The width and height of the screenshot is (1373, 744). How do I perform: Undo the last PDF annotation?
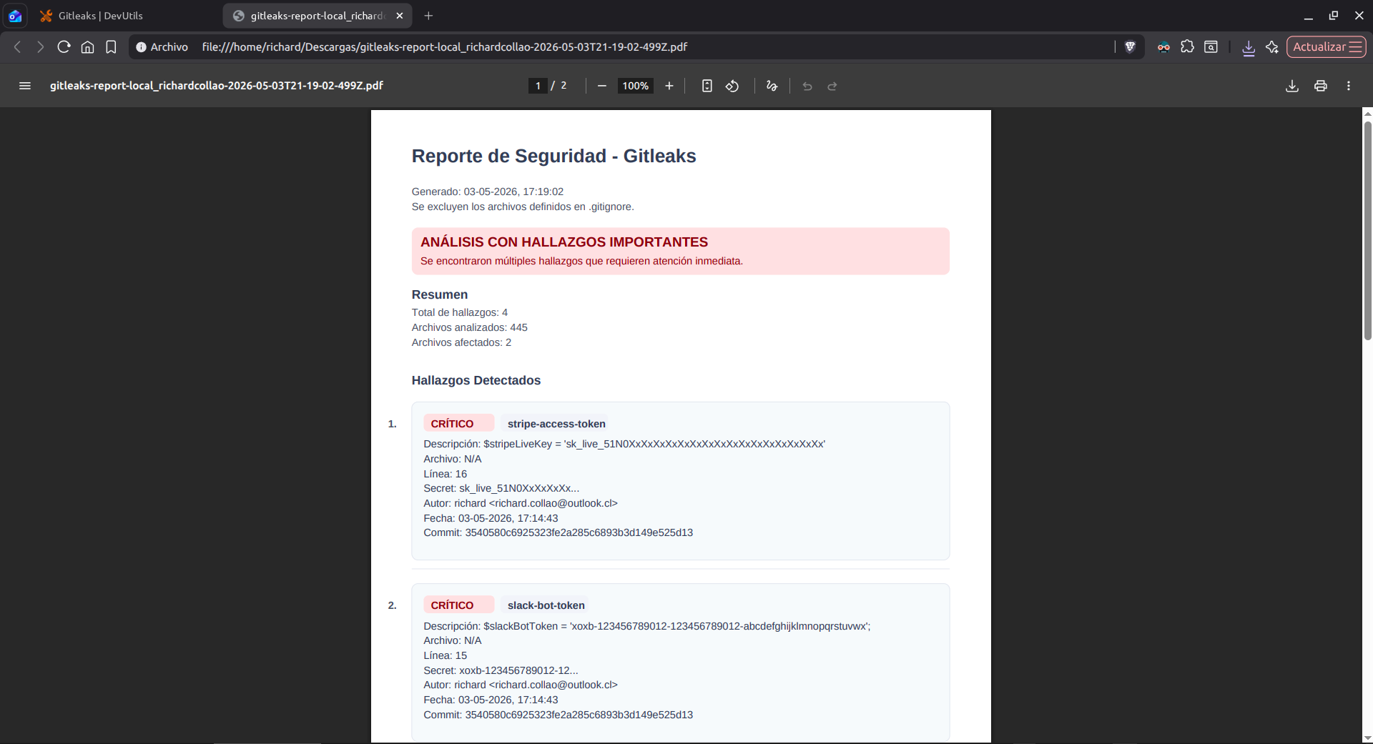coord(807,86)
